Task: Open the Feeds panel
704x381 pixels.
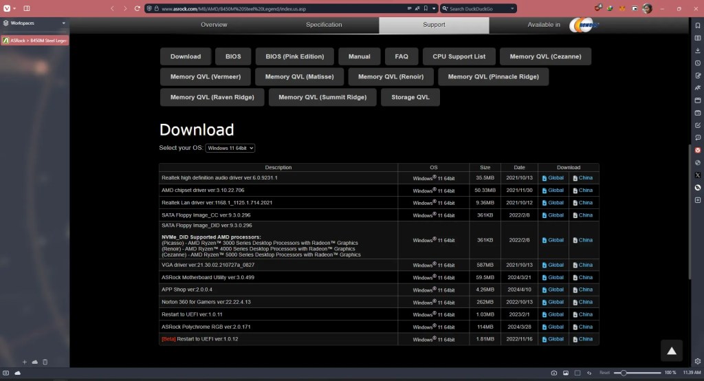Action: click(x=697, y=138)
